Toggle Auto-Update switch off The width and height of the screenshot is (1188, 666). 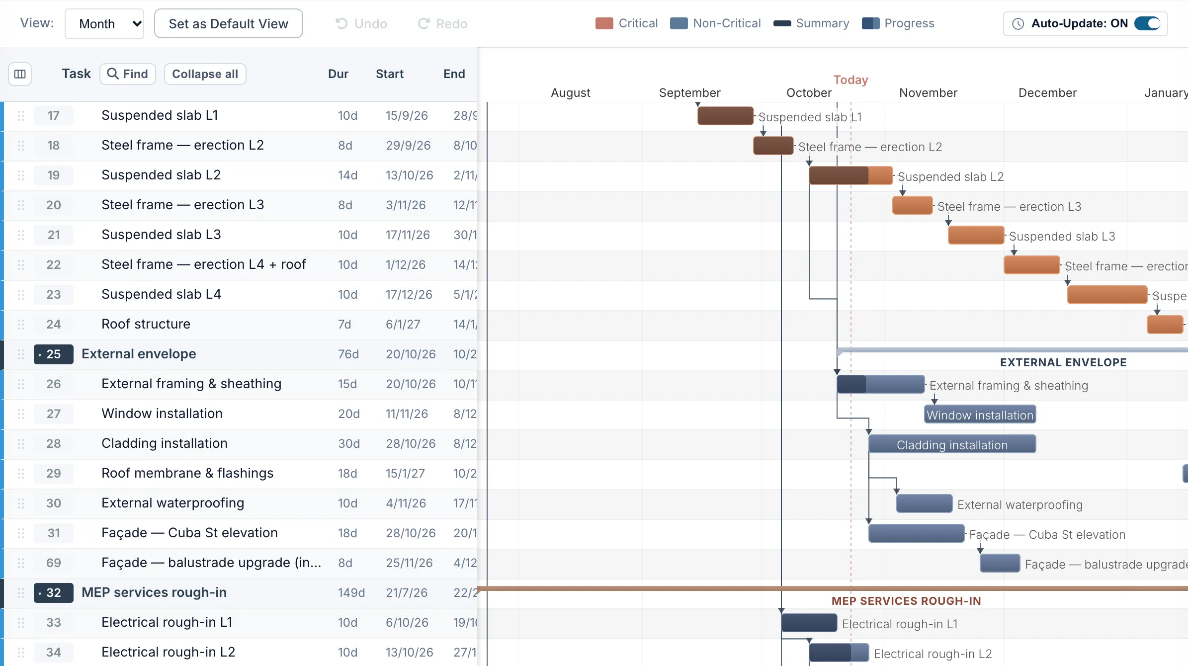(1147, 23)
